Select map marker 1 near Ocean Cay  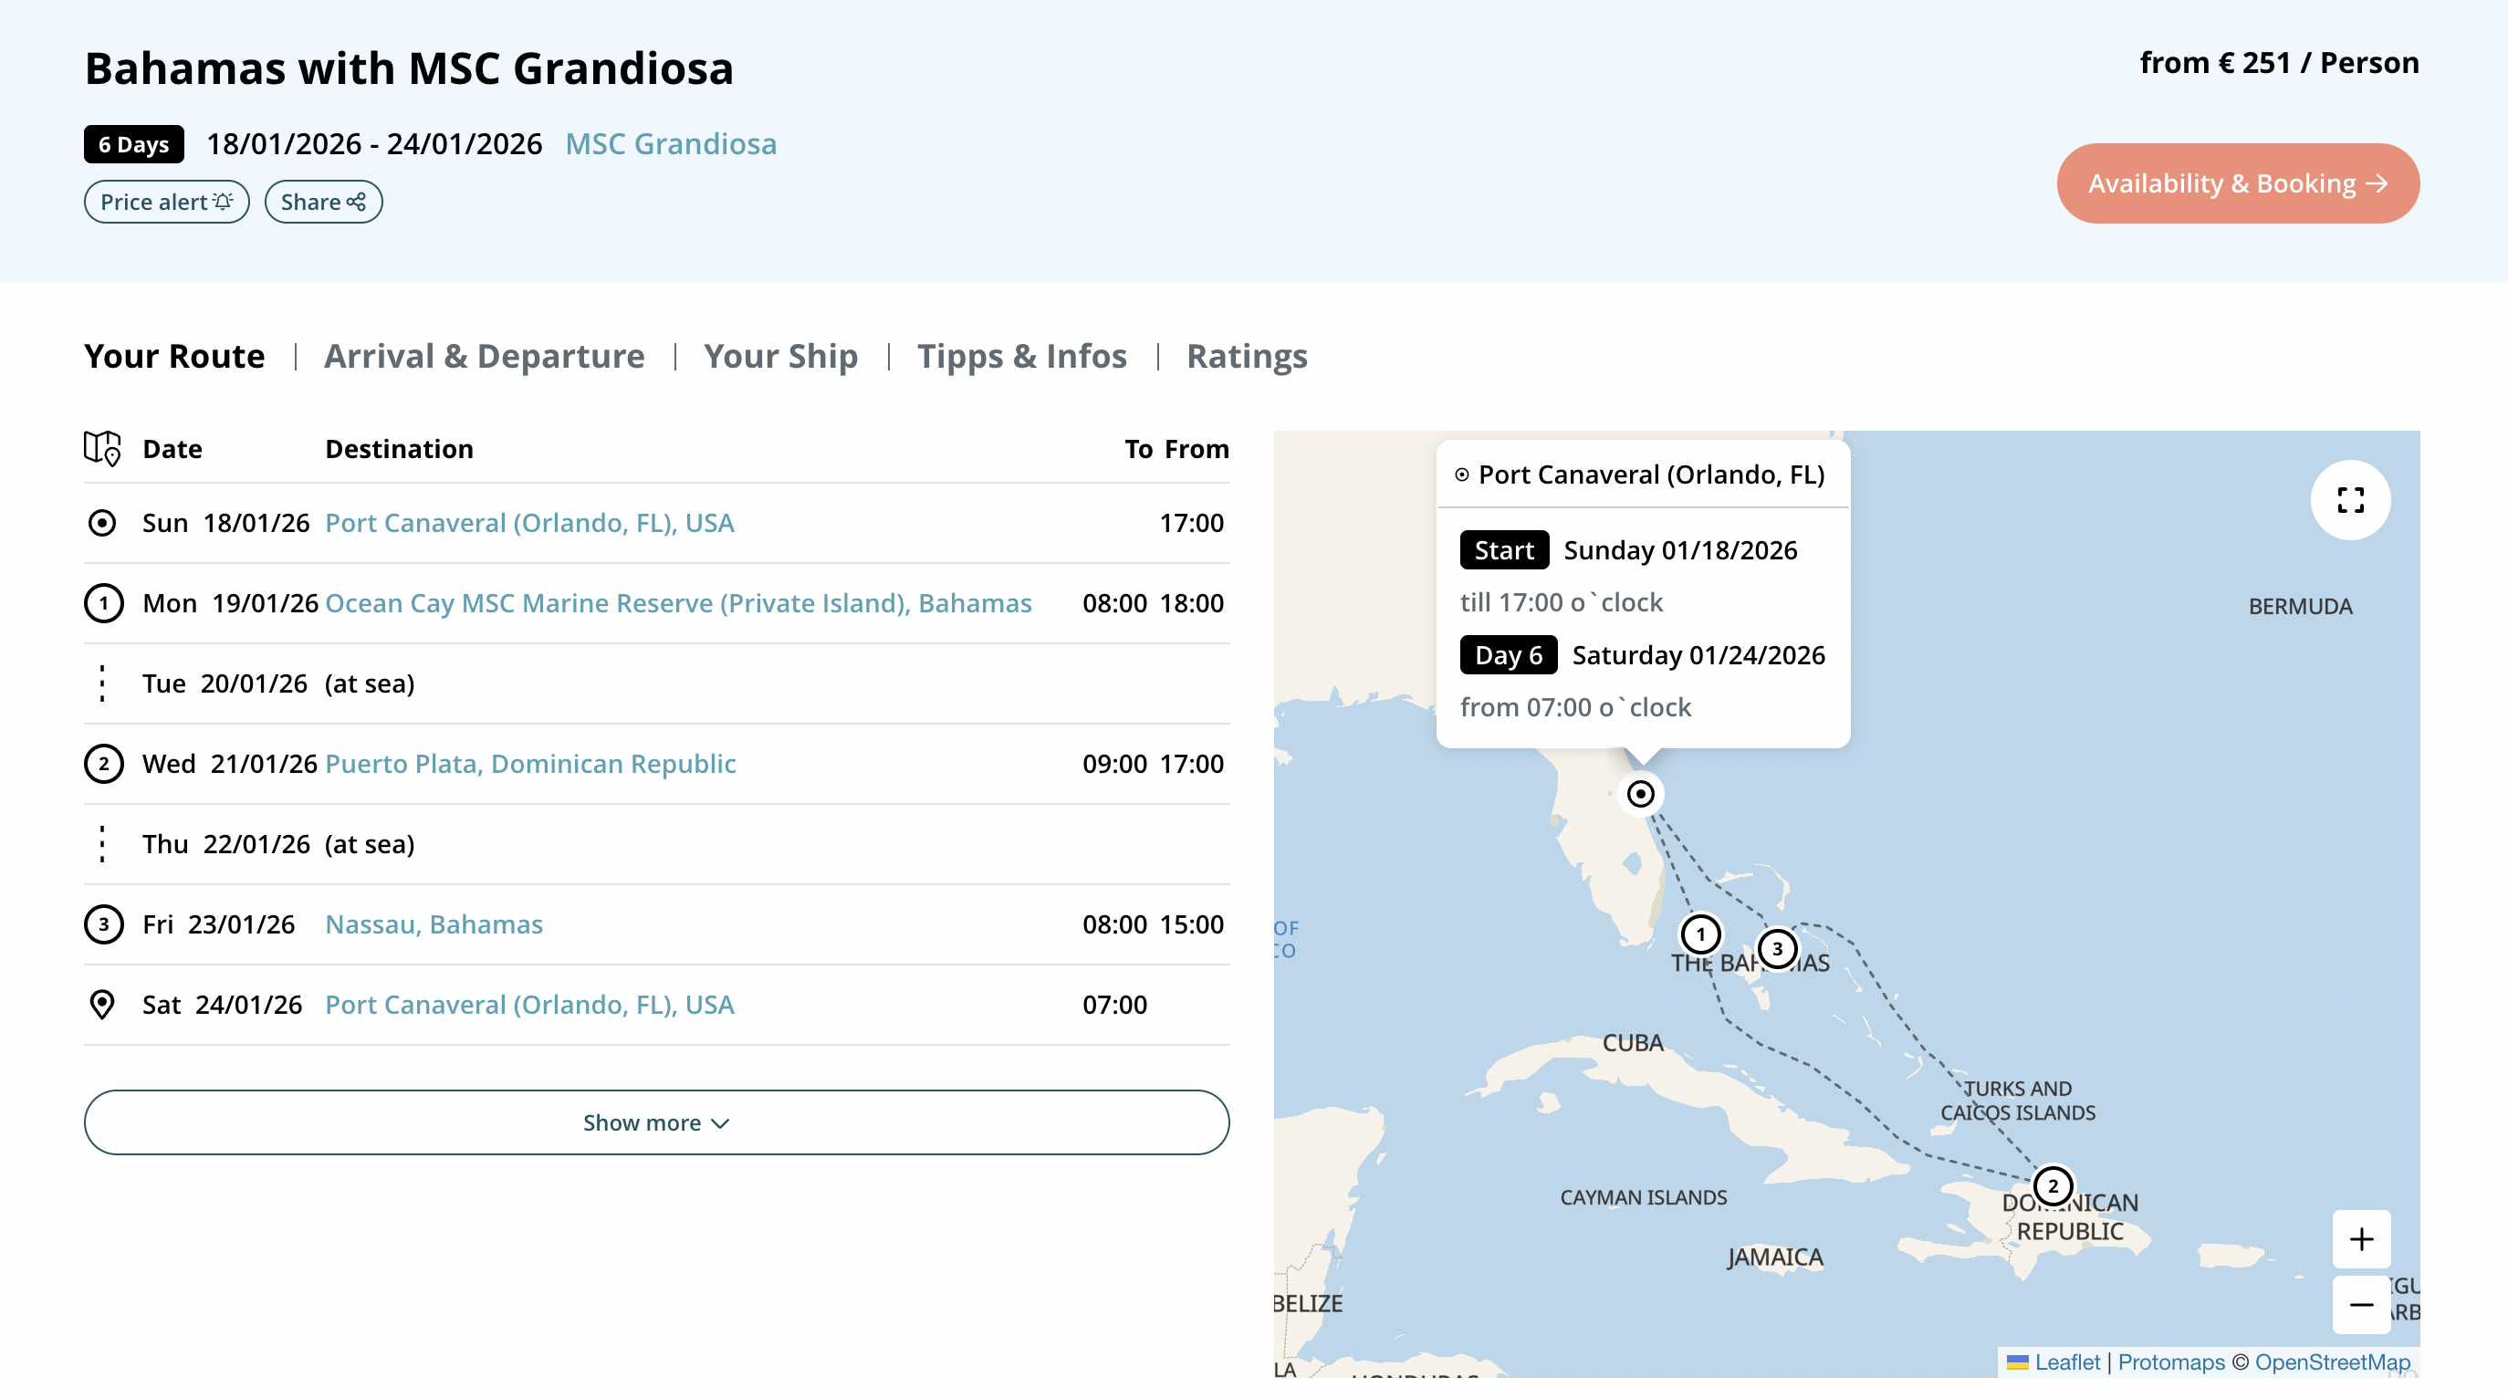[1701, 934]
